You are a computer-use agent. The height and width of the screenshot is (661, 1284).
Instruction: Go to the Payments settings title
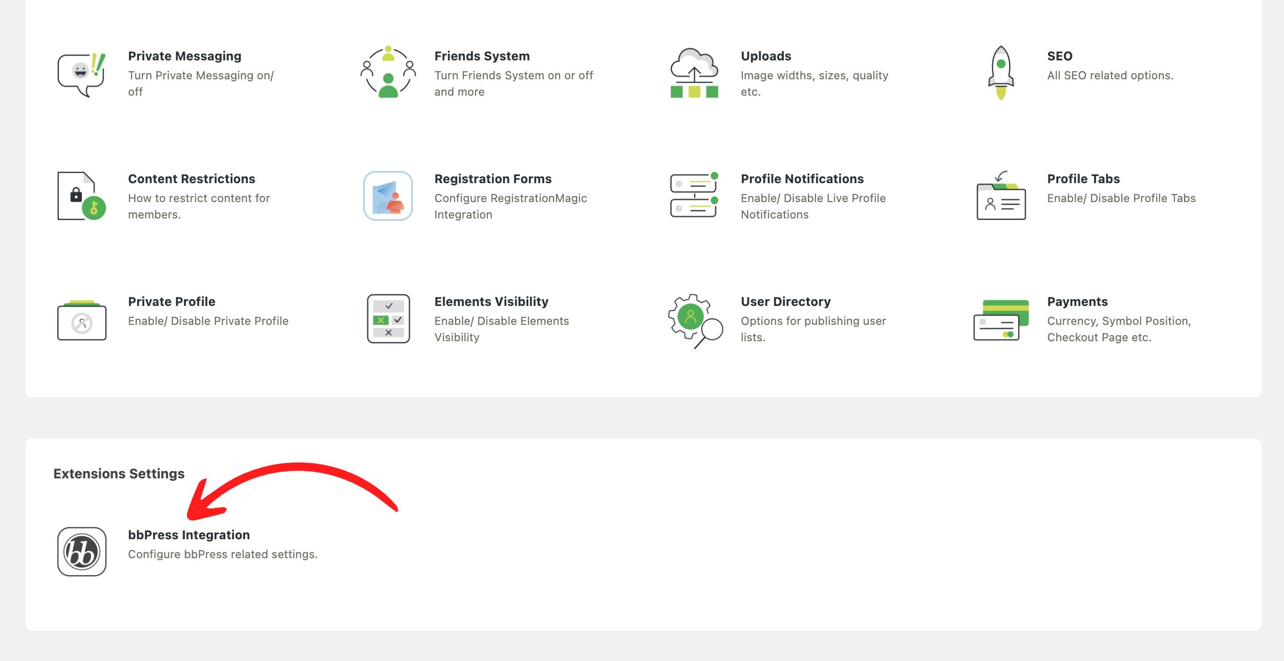pyautogui.click(x=1077, y=301)
